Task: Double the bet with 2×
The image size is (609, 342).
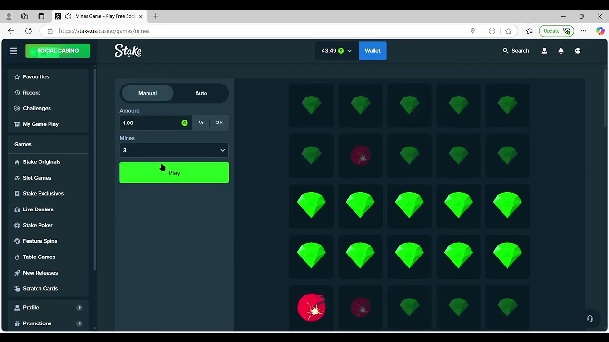Action: click(x=219, y=123)
